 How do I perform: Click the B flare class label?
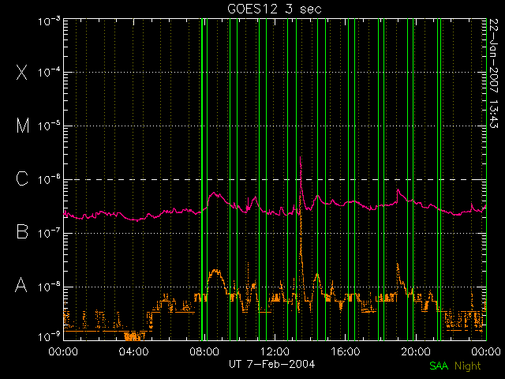click(x=22, y=231)
